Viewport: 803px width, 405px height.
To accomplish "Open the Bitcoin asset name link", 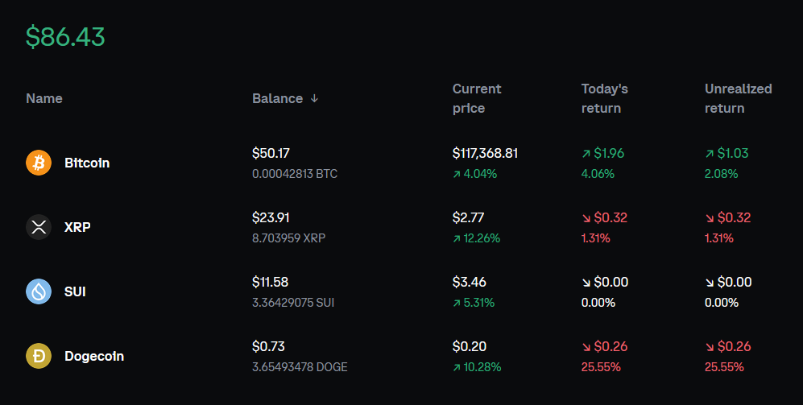I will click(87, 163).
